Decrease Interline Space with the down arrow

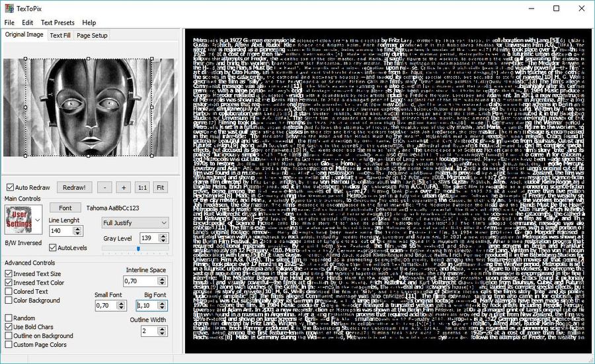[x=162, y=283]
